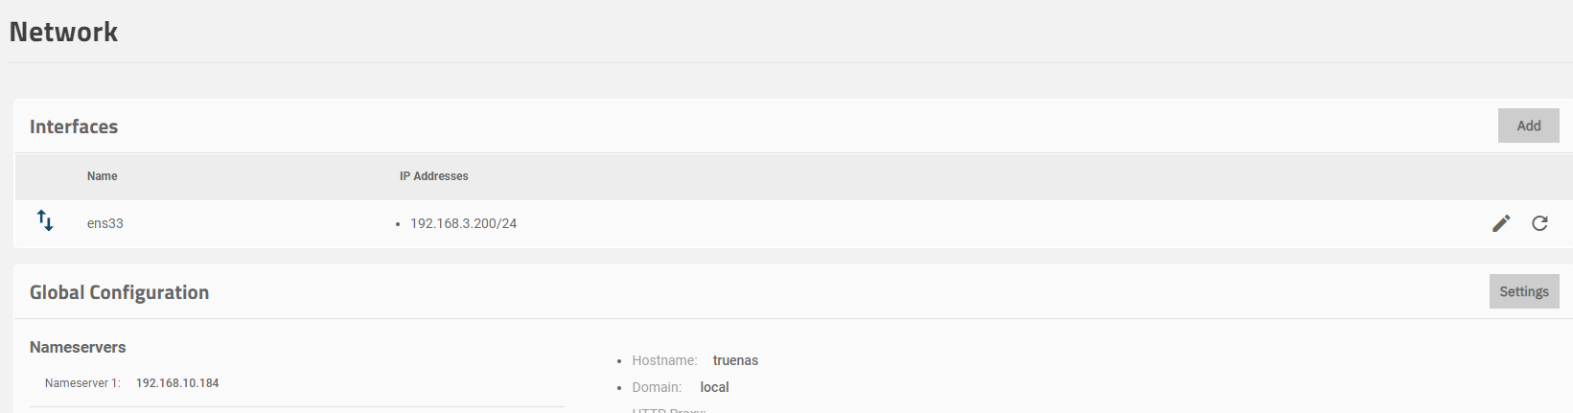The width and height of the screenshot is (1573, 413).
Task: Click the Global Configuration heading
Action: point(119,292)
